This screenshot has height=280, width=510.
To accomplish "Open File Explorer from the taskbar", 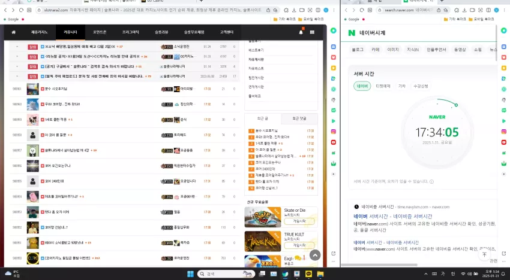I will tap(320, 274).
